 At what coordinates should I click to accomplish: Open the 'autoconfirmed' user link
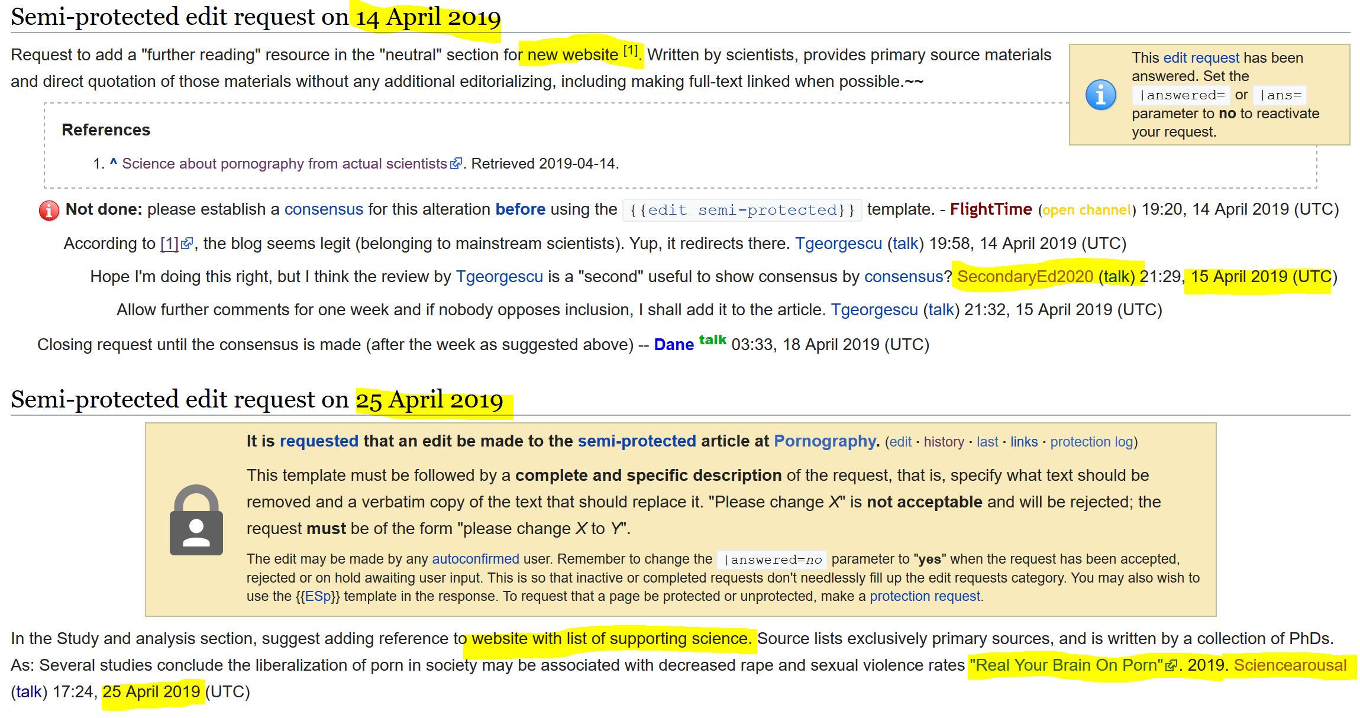point(475,559)
